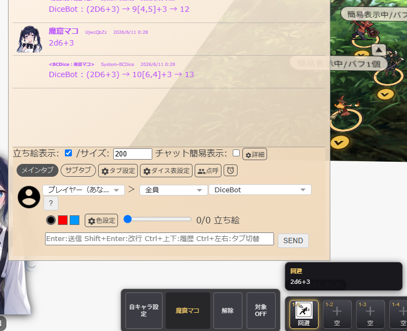Click the 点呼 roll call button
The width and height of the screenshot is (407, 331).
[208, 171]
